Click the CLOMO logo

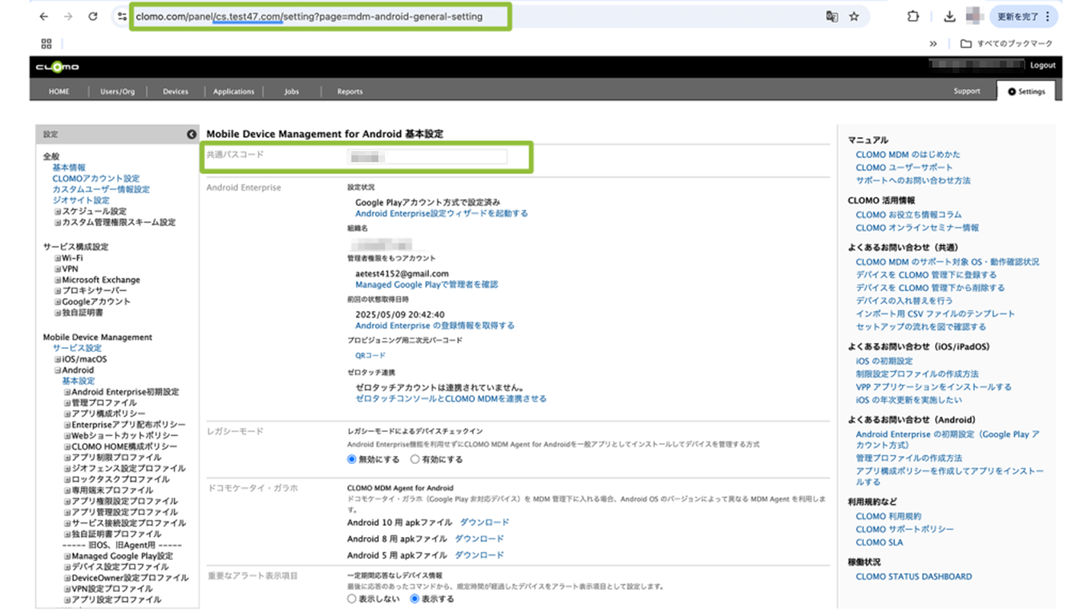click(x=57, y=67)
